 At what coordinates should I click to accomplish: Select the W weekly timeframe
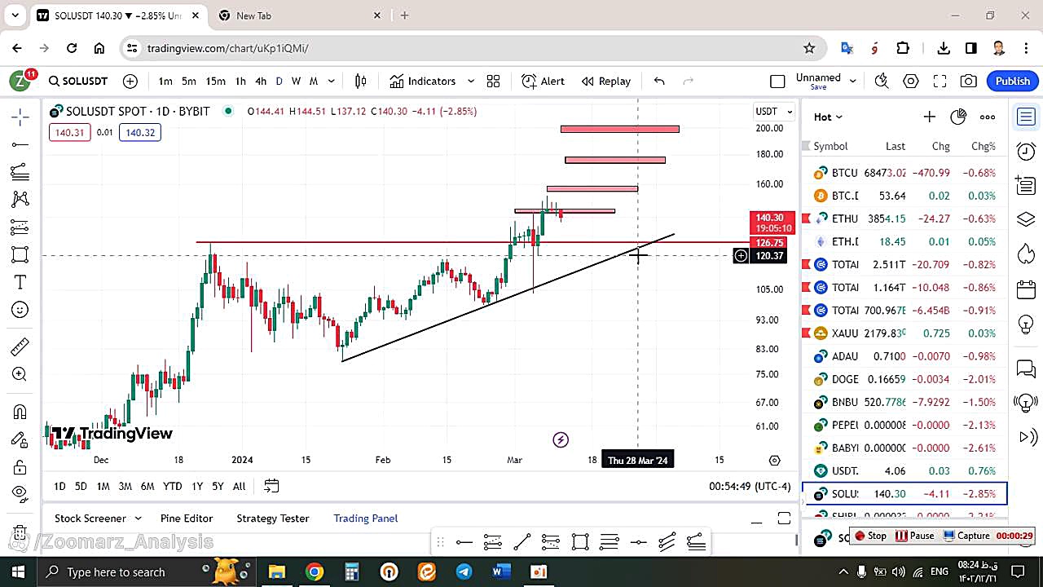click(296, 81)
